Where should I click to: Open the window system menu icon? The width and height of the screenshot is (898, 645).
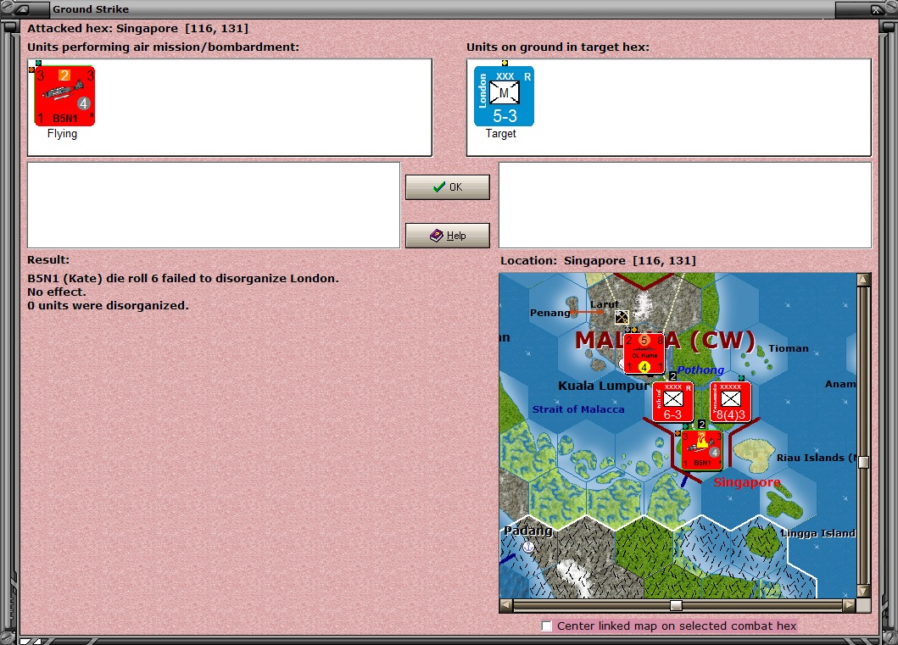(x=22, y=9)
